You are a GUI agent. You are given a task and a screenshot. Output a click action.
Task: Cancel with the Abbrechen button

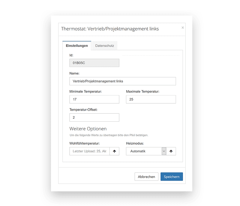click(x=146, y=177)
